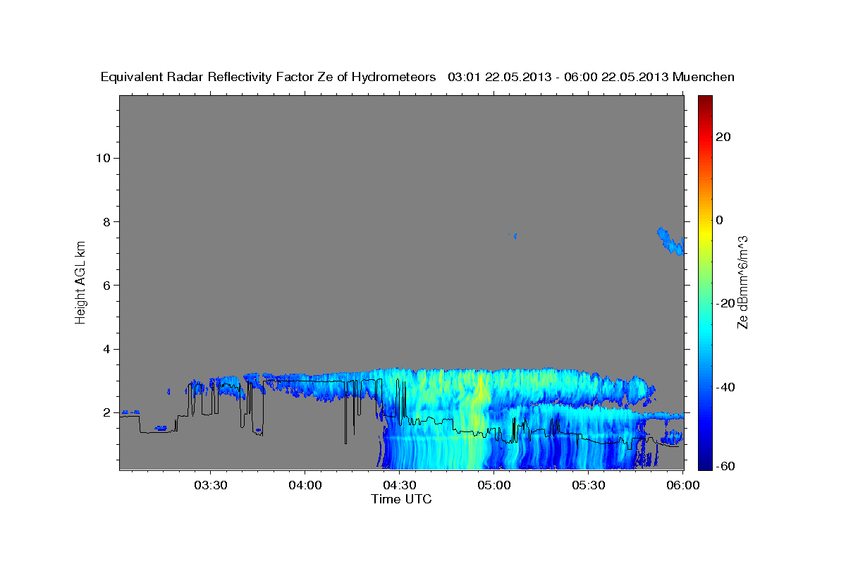Click the height tick label '2'
The height and width of the screenshot is (564, 846).
(x=107, y=412)
